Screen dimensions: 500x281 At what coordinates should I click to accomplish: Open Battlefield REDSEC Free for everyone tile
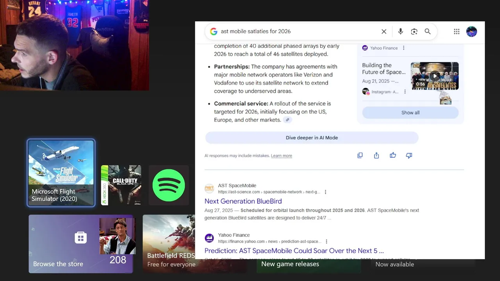point(169,244)
